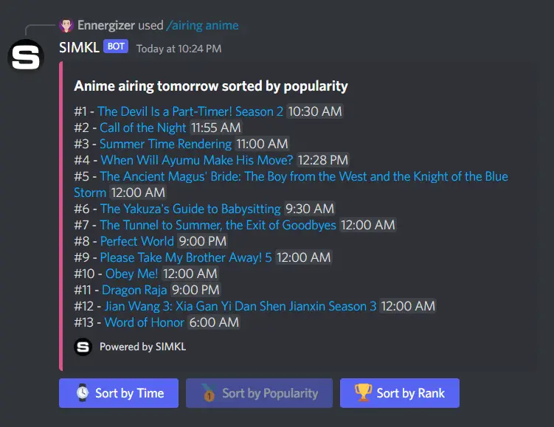Click the SIMKL bot username
Screen dimensions: 554x427
tap(79, 47)
